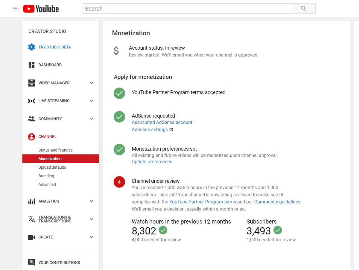Open Associated AdSense account link
359x270 pixels.
(162, 122)
